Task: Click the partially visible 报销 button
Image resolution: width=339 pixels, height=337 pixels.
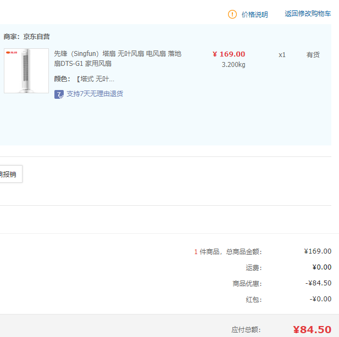Action: (x=9, y=175)
